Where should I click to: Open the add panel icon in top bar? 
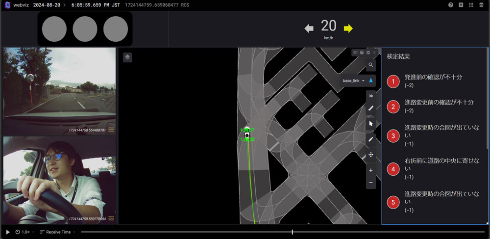click(x=461, y=5)
